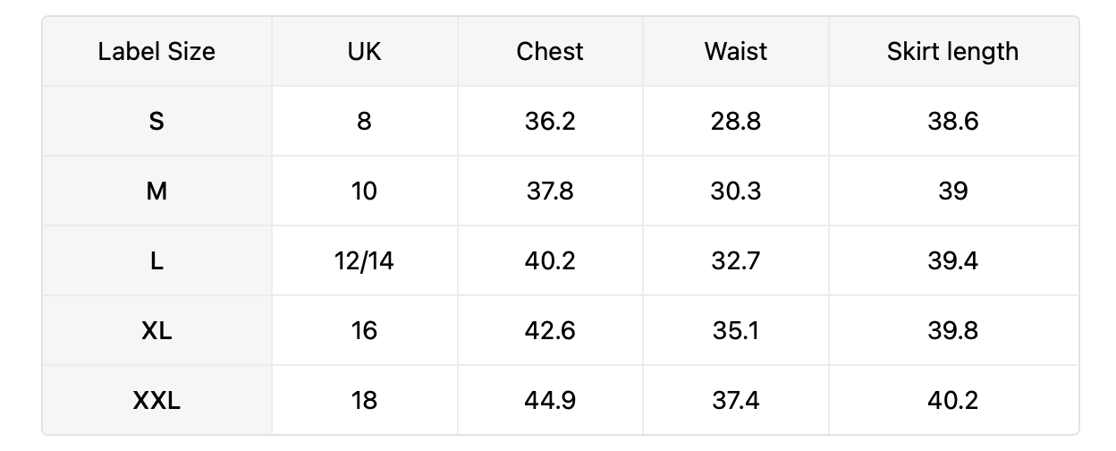Click the UK size 18 cell
The image size is (1116, 451).
(365, 400)
